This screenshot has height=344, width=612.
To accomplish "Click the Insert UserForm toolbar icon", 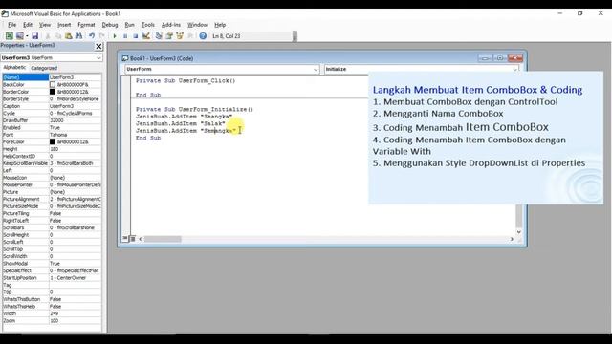I will point(19,36).
